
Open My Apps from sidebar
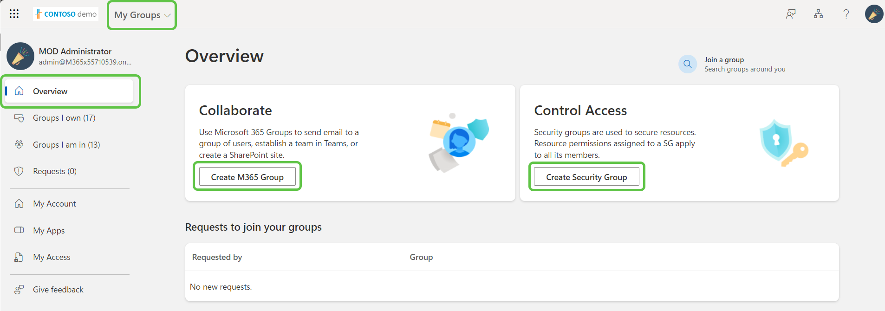click(x=49, y=231)
